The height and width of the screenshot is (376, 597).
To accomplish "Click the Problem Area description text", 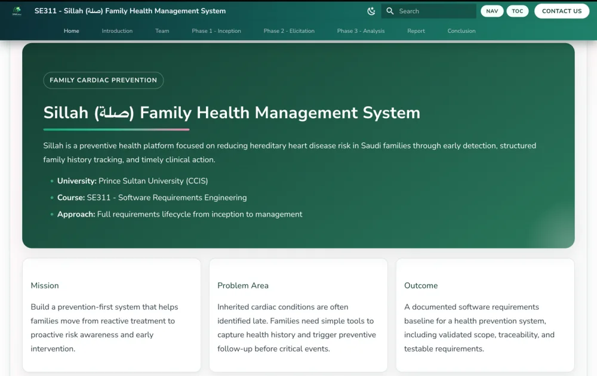I will pos(297,328).
